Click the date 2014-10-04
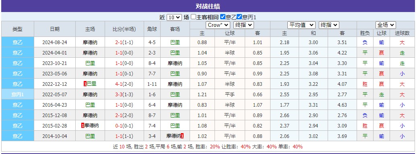Viewport: 417px width, 154px height. (x=54, y=136)
